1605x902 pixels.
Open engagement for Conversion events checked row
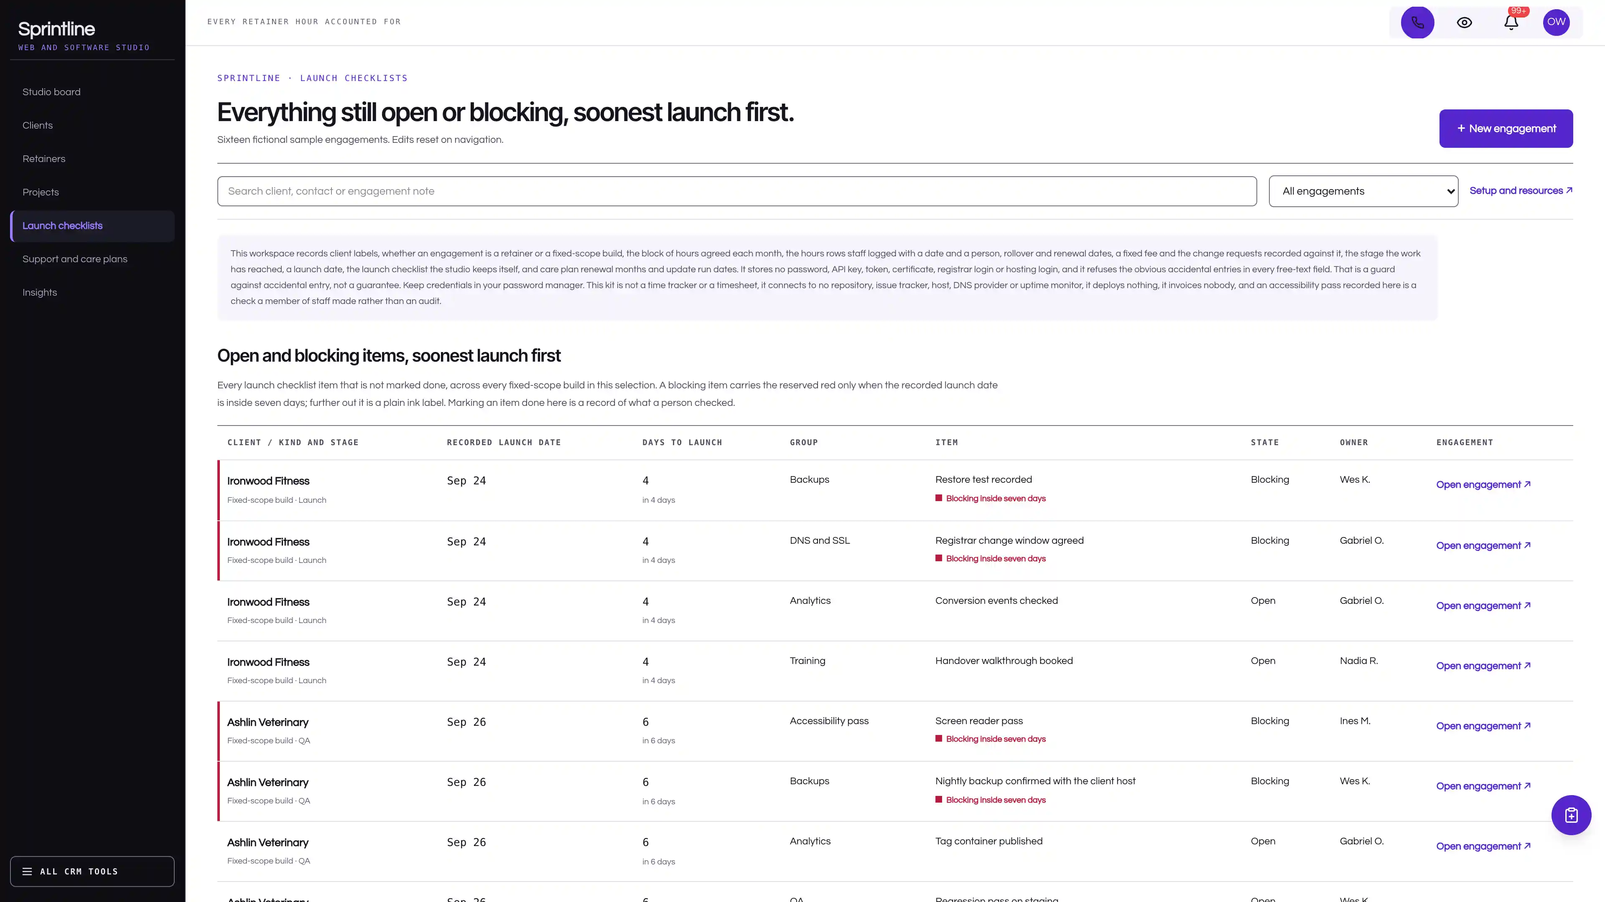tap(1483, 606)
